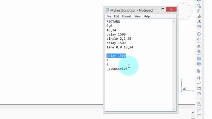
Task: Click the MyFirstScript.scr Notepad title bar
Action: 132,10
